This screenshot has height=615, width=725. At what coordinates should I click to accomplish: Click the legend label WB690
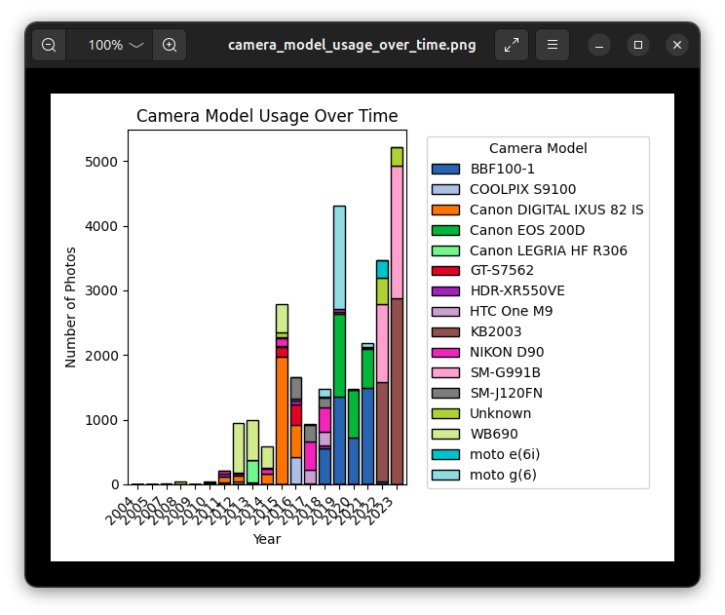(494, 434)
